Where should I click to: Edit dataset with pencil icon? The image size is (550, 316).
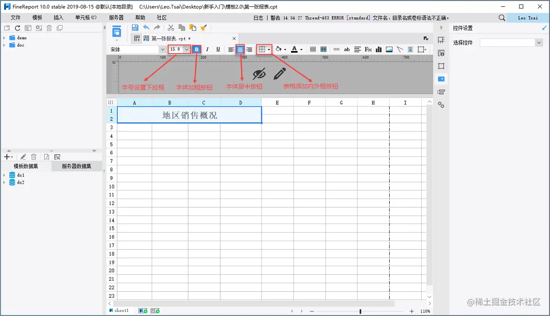coord(23,157)
